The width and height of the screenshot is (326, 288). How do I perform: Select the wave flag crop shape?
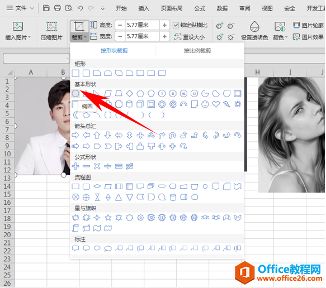97,228
